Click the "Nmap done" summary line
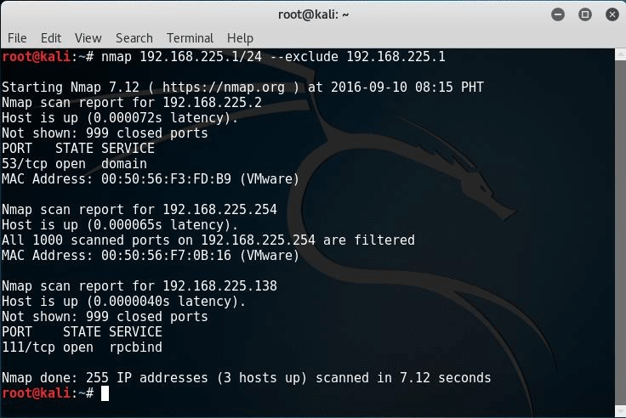The image size is (626, 418). pos(246,378)
